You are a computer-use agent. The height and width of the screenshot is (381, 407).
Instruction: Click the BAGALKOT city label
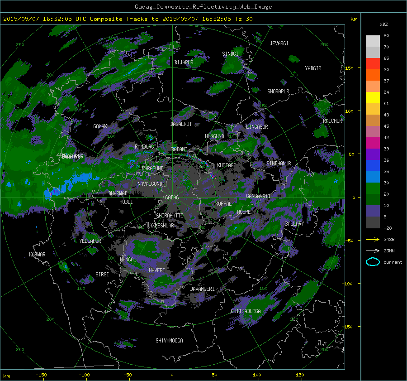[181, 124]
